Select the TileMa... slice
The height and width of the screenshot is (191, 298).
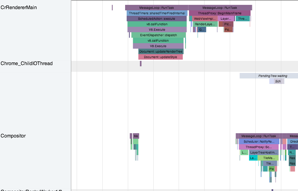click(268, 158)
